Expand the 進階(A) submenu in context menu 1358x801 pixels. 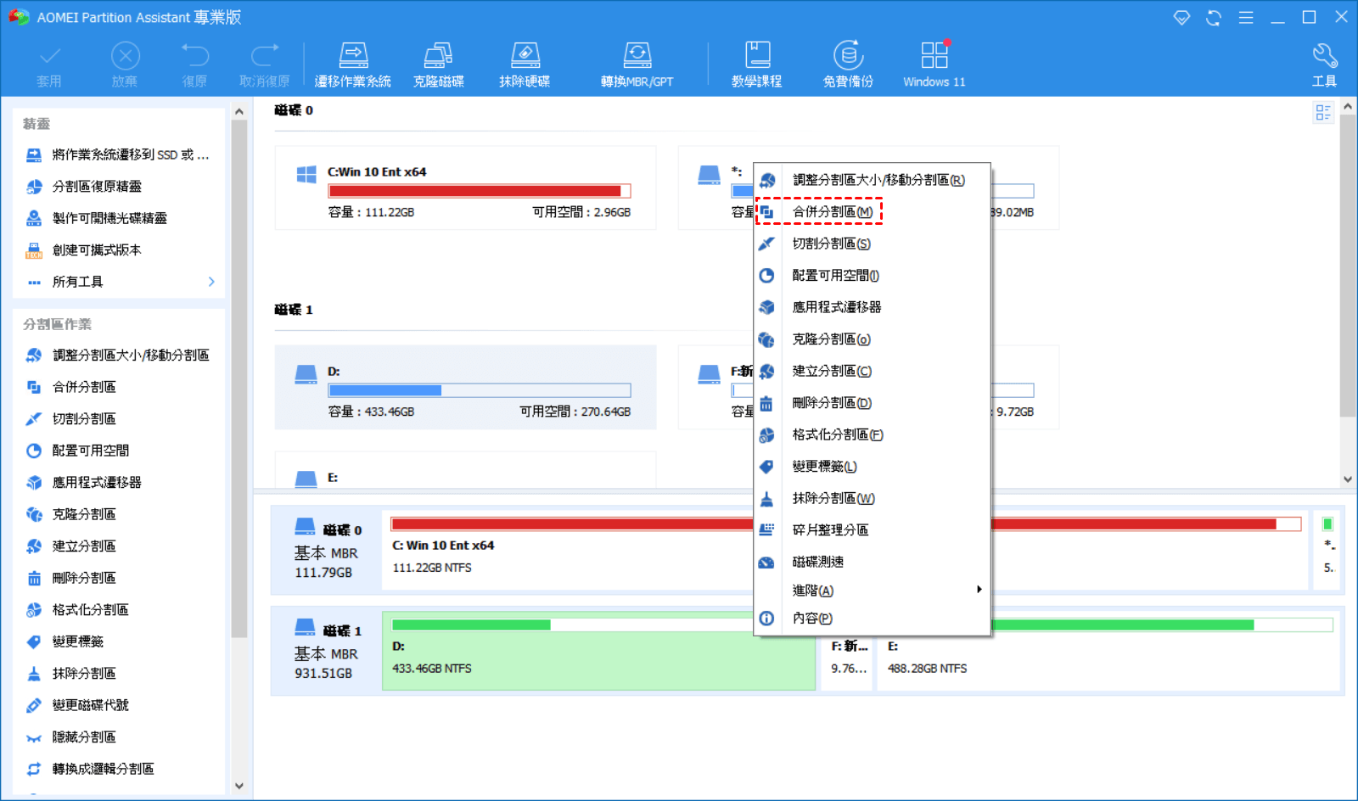click(872, 591)
